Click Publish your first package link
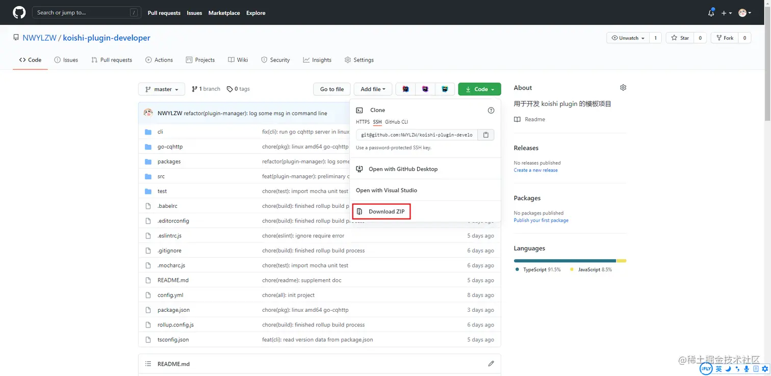 541,221
